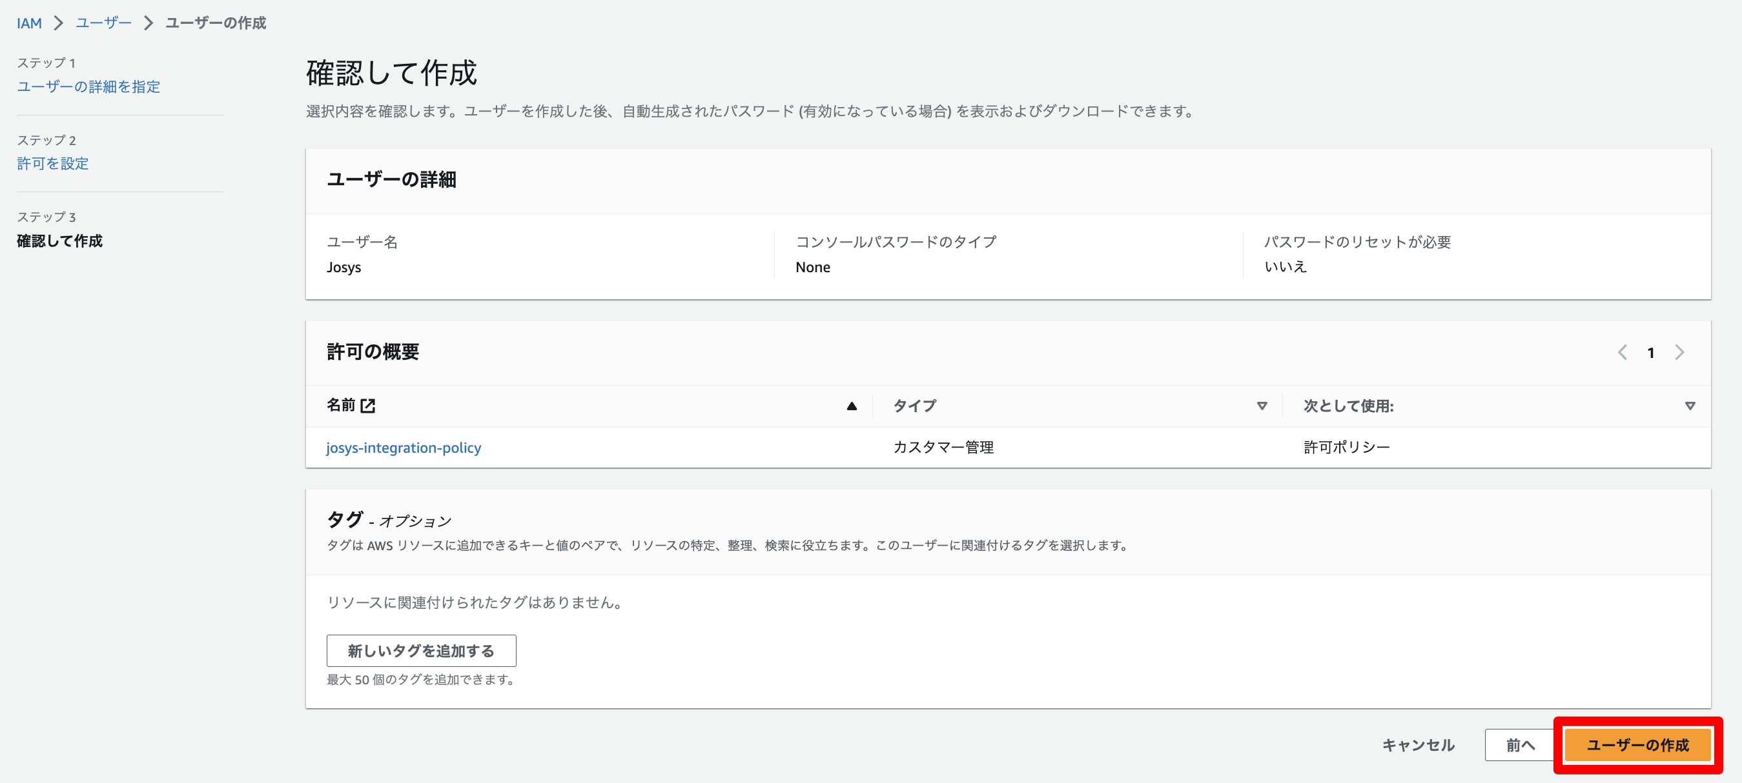Screen dimensions: 1742x783
Task: Click the external link icon beside 名前
Action: point(368,405)
